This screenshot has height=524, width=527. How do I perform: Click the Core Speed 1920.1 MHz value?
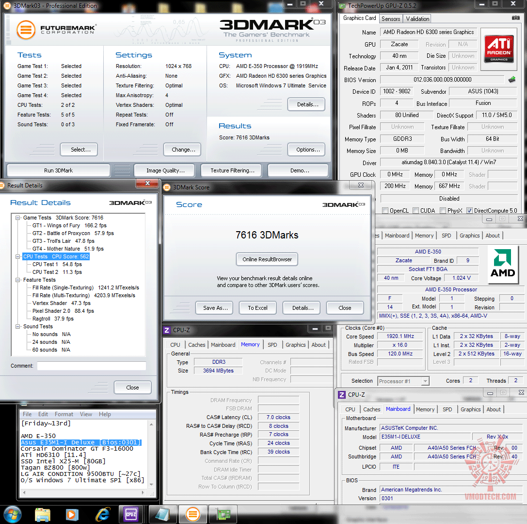(x=400, y=336)
